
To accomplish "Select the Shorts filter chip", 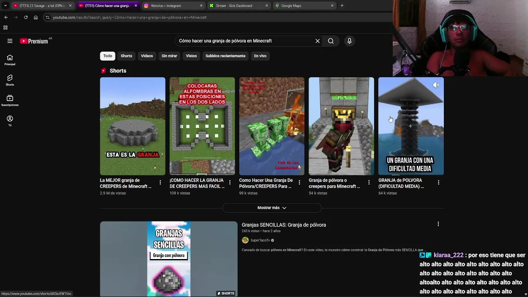I will click(126, 56).
